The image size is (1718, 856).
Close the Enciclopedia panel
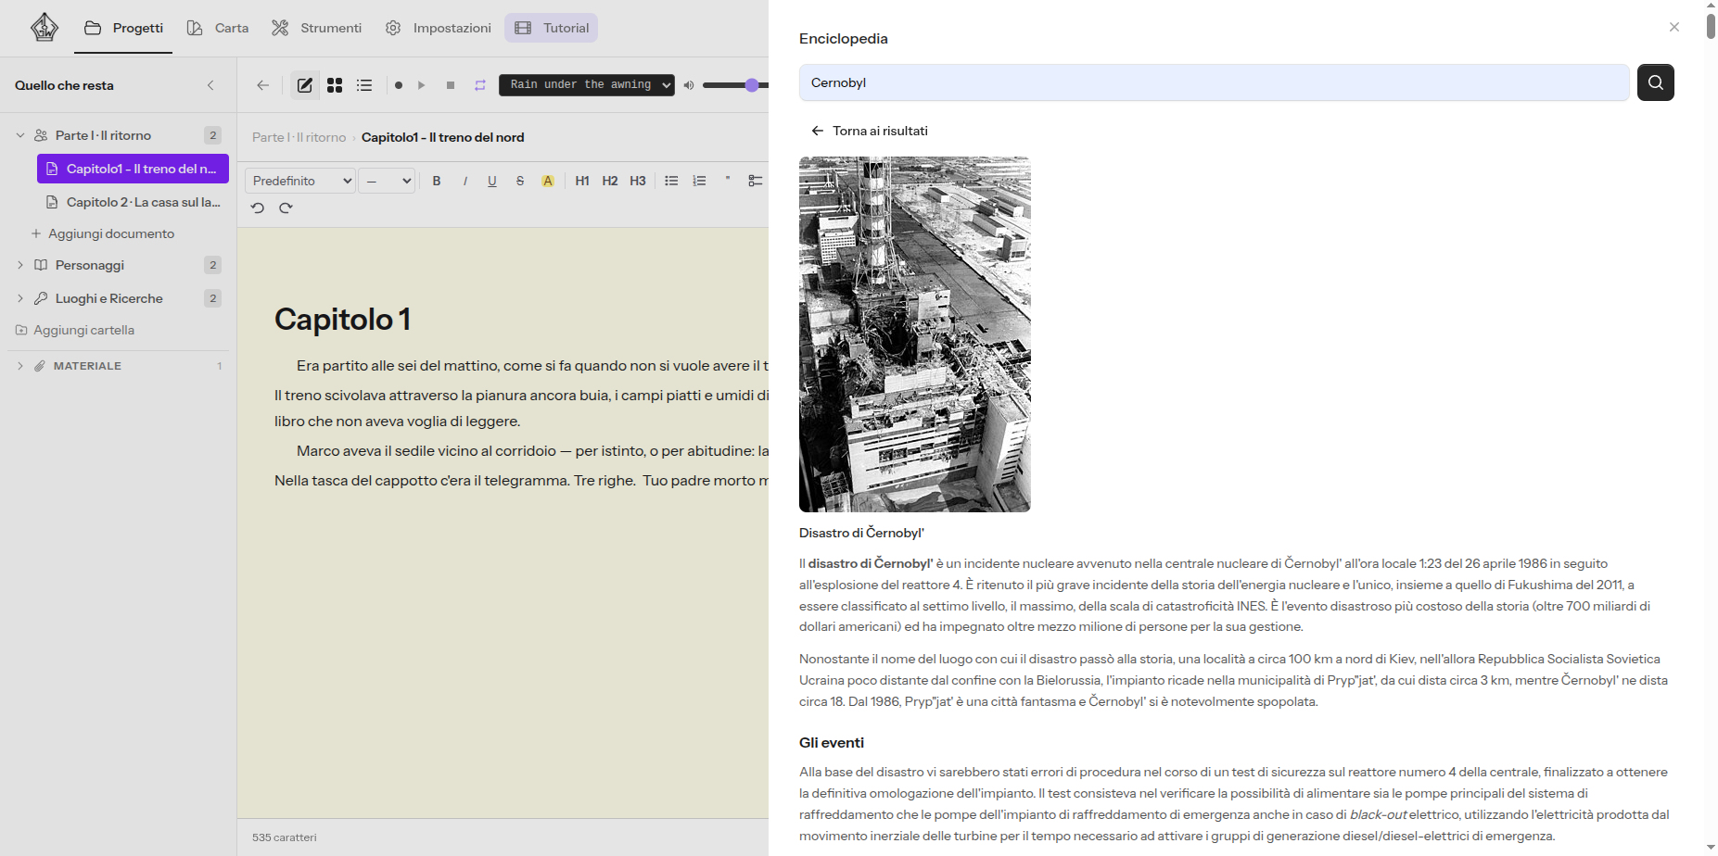1674,27
